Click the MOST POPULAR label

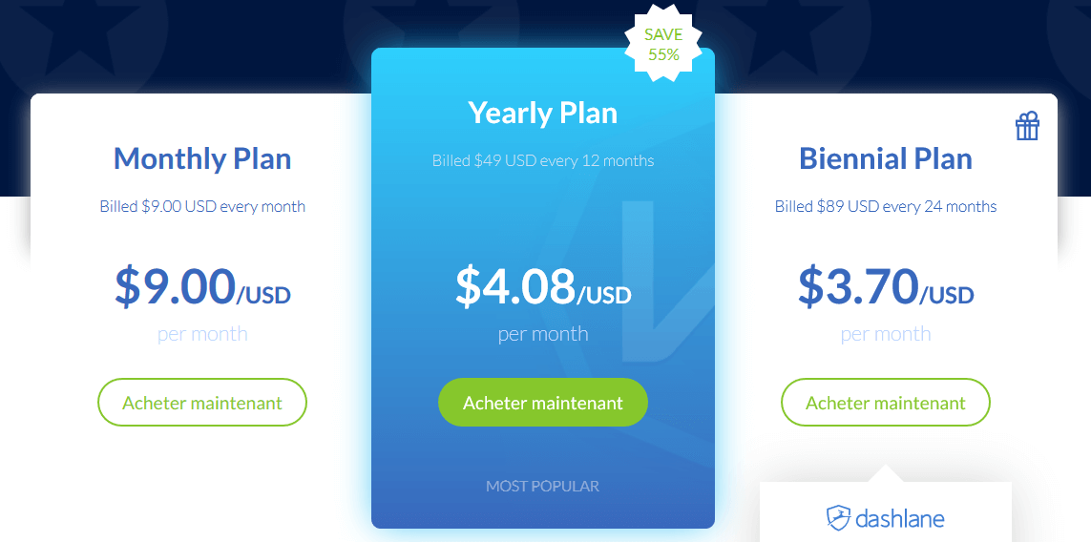[x=543, y=486]
